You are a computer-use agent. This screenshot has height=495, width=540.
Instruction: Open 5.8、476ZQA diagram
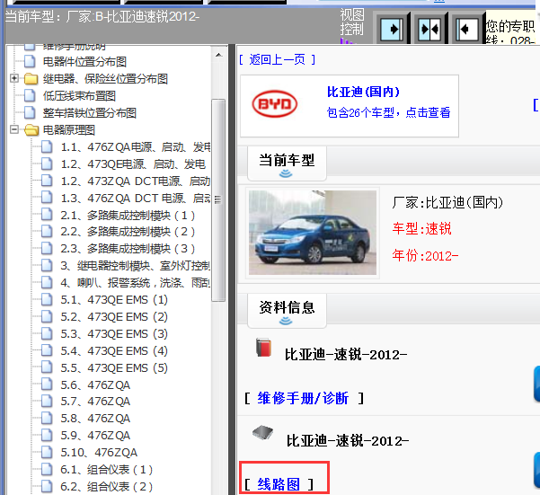[x=95, y=419]
